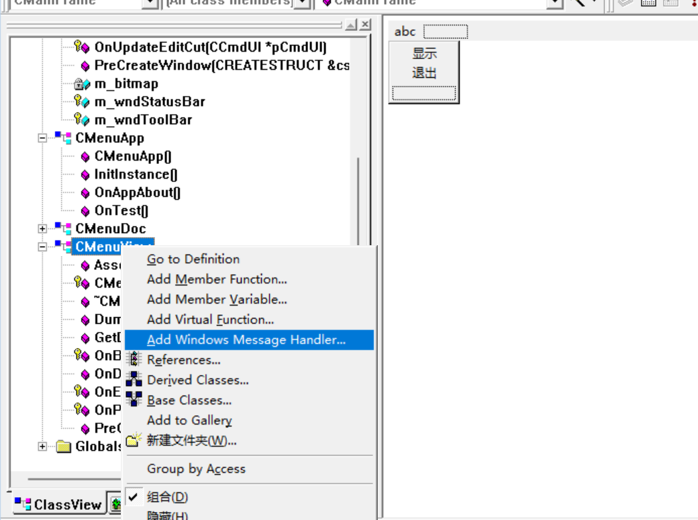Select the m_wndToolBar variable
This screenshot has width=698, height=520.
(144, 120)
